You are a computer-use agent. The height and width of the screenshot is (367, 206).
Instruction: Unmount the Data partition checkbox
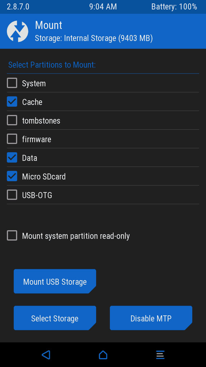(12, 158)
